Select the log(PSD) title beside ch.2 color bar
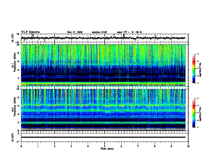Image resolution: width=212 pixels, height=164 pixels. point(200,114)
